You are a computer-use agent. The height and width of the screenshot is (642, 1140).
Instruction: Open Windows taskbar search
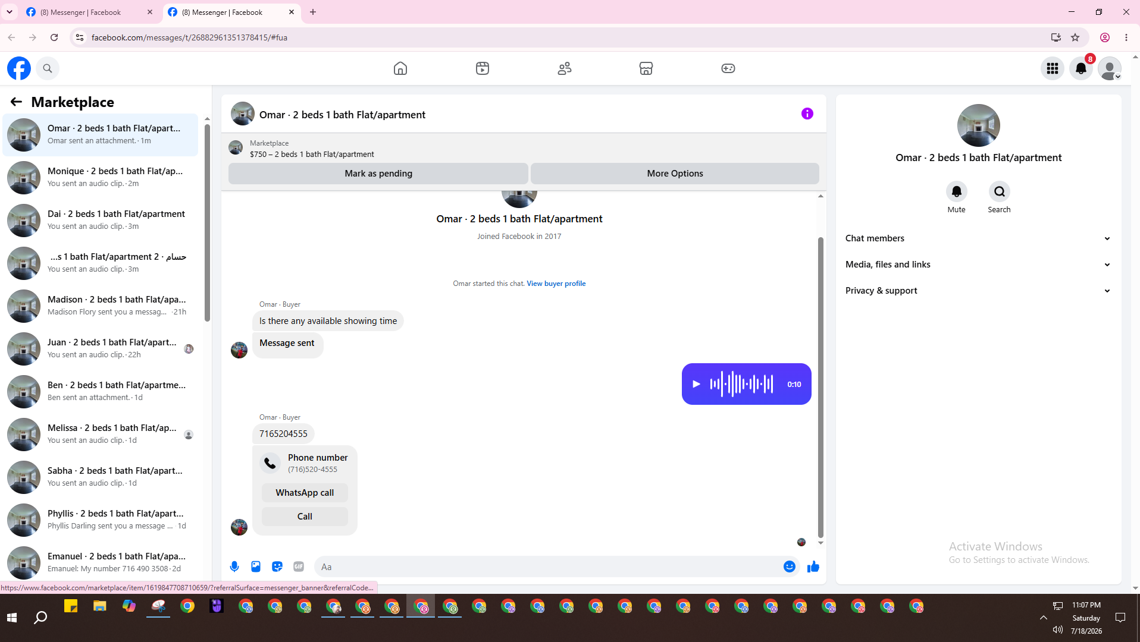[40, 618]
